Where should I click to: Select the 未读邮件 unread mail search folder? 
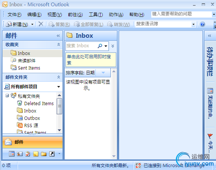27,61
